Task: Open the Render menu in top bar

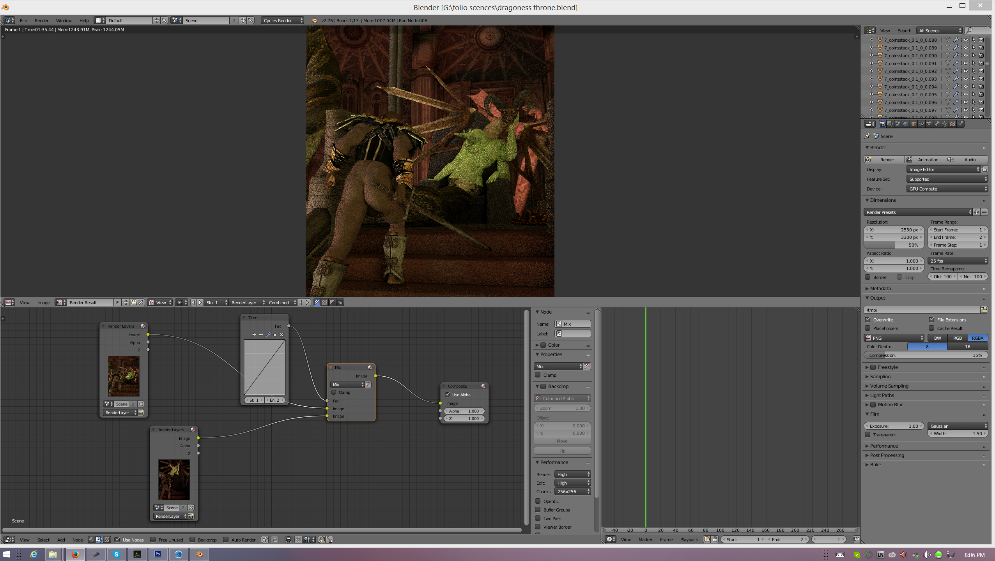Action: tap(41, 20)
